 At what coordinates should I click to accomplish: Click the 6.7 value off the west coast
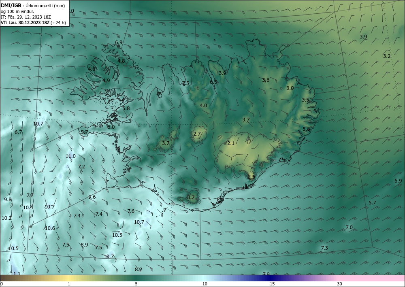[x=18, y=132]
